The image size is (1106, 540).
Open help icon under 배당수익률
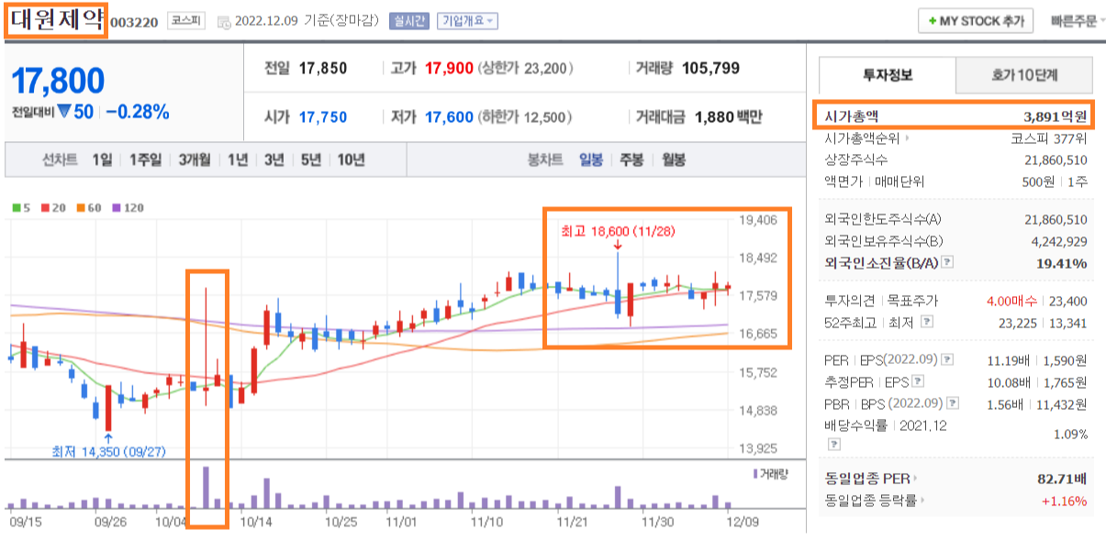point(834,444)
